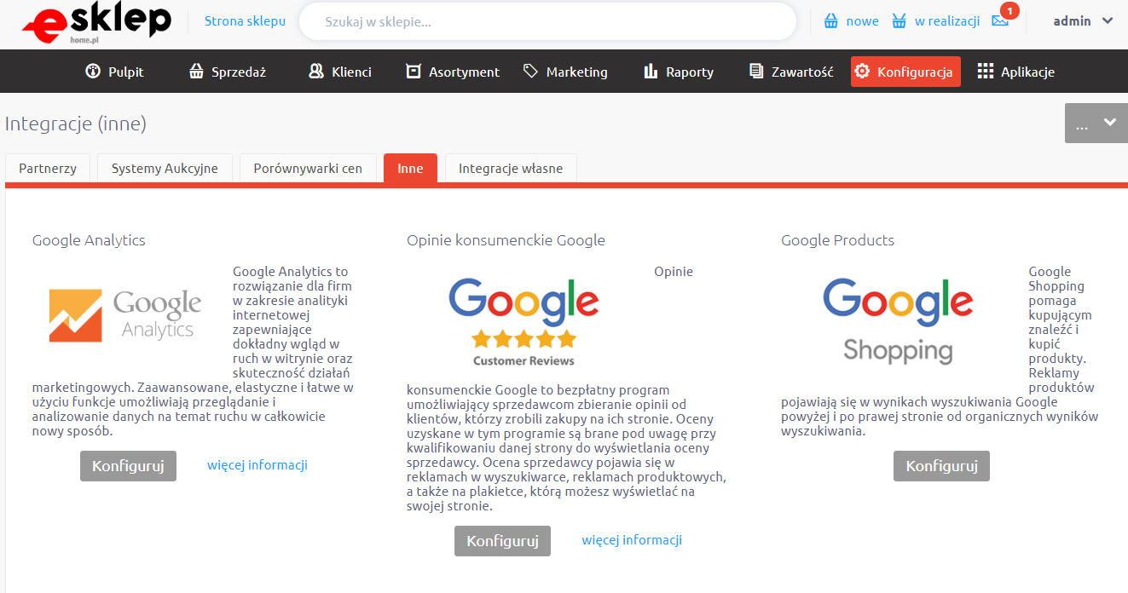The image size is (1128, 593).
Task: Click the Integracje (inne) page title
Action: [x=76, y=124]
